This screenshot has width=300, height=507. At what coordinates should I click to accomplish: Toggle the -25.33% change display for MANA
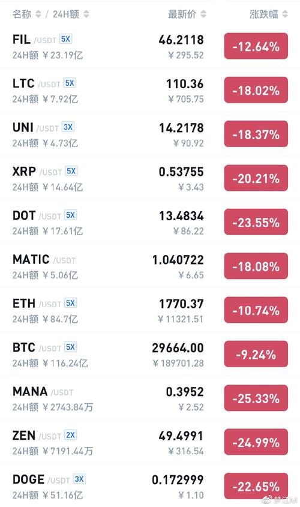(x=256, y=398)
